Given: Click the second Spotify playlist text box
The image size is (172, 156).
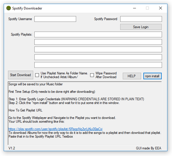Looking at the screenshot, I should [x=98, y=42].
